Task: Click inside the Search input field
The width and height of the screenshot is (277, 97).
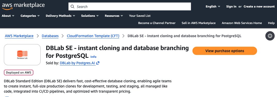Action: 130,6
